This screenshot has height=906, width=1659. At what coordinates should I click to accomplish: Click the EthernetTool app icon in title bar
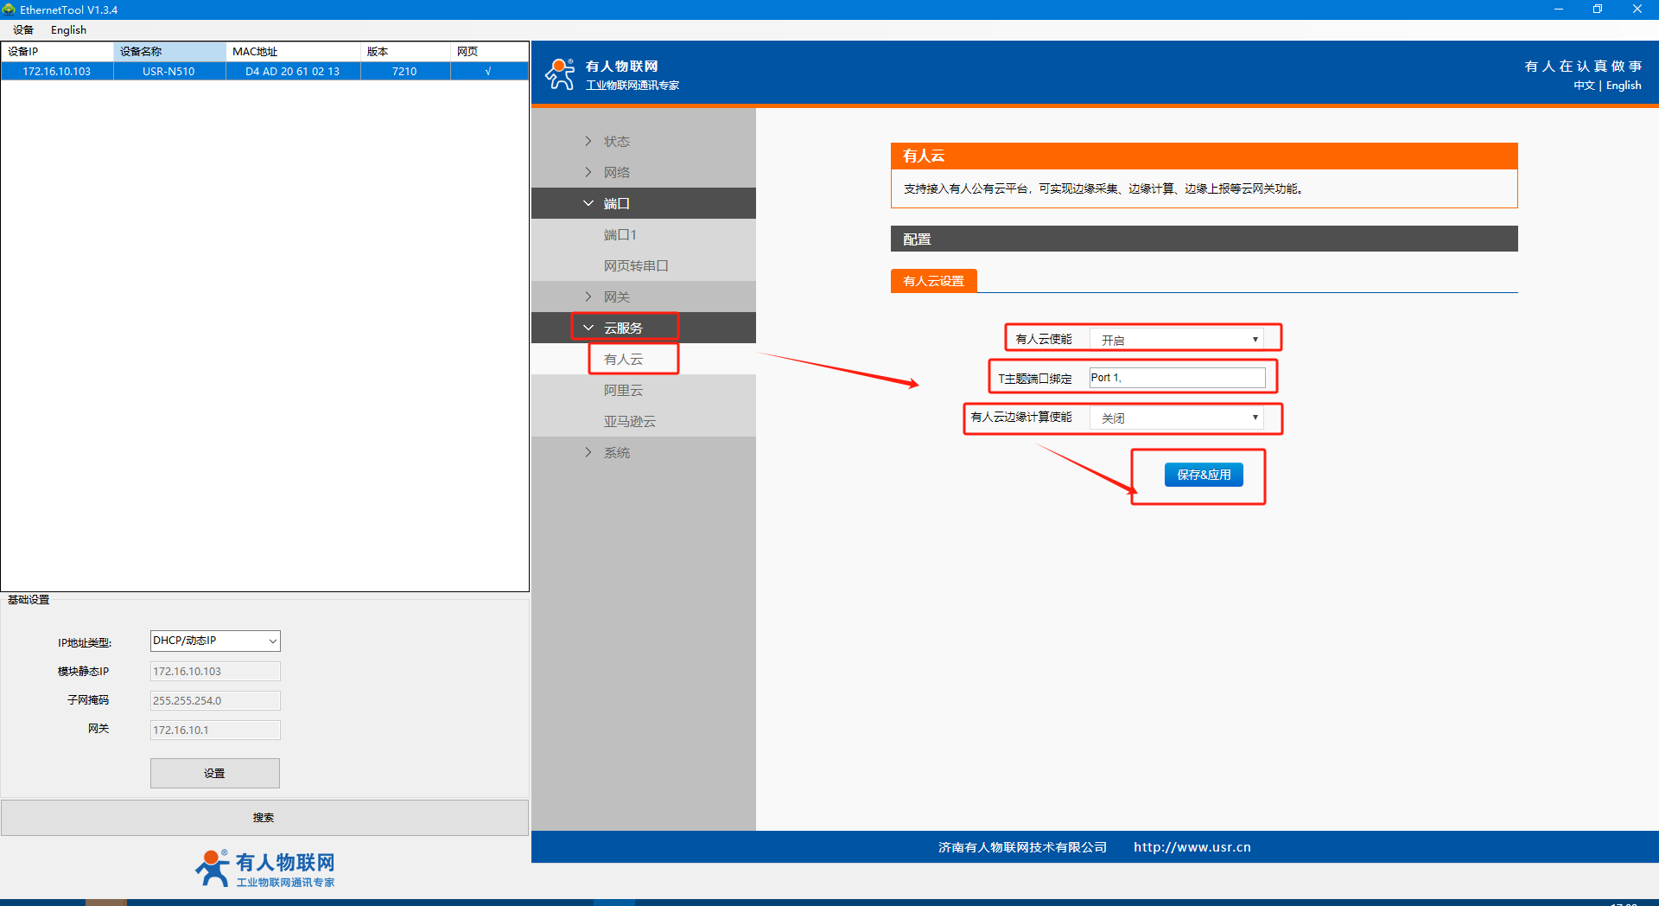click(9, 10)
